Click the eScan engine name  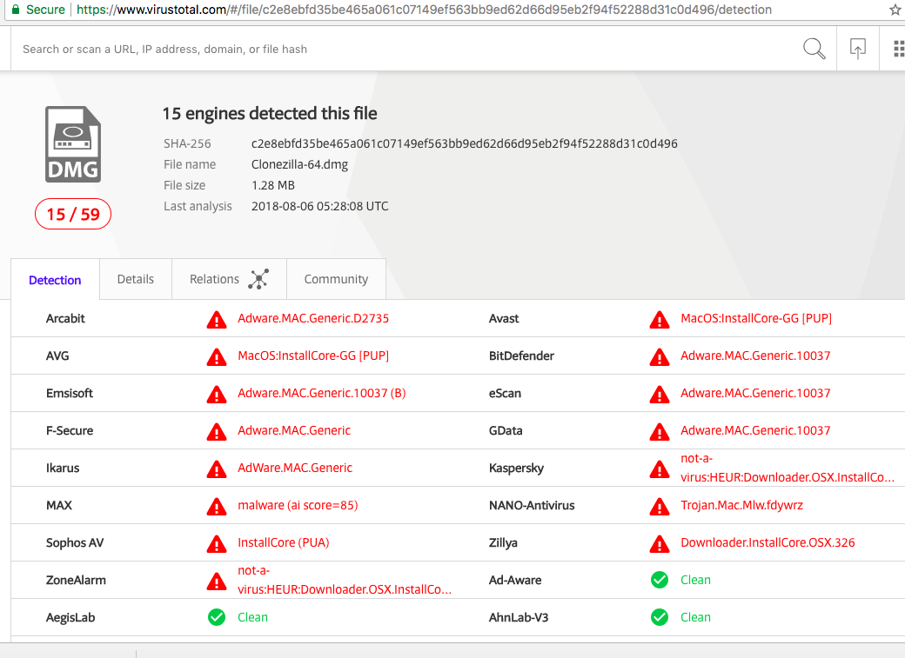(505, 393)
